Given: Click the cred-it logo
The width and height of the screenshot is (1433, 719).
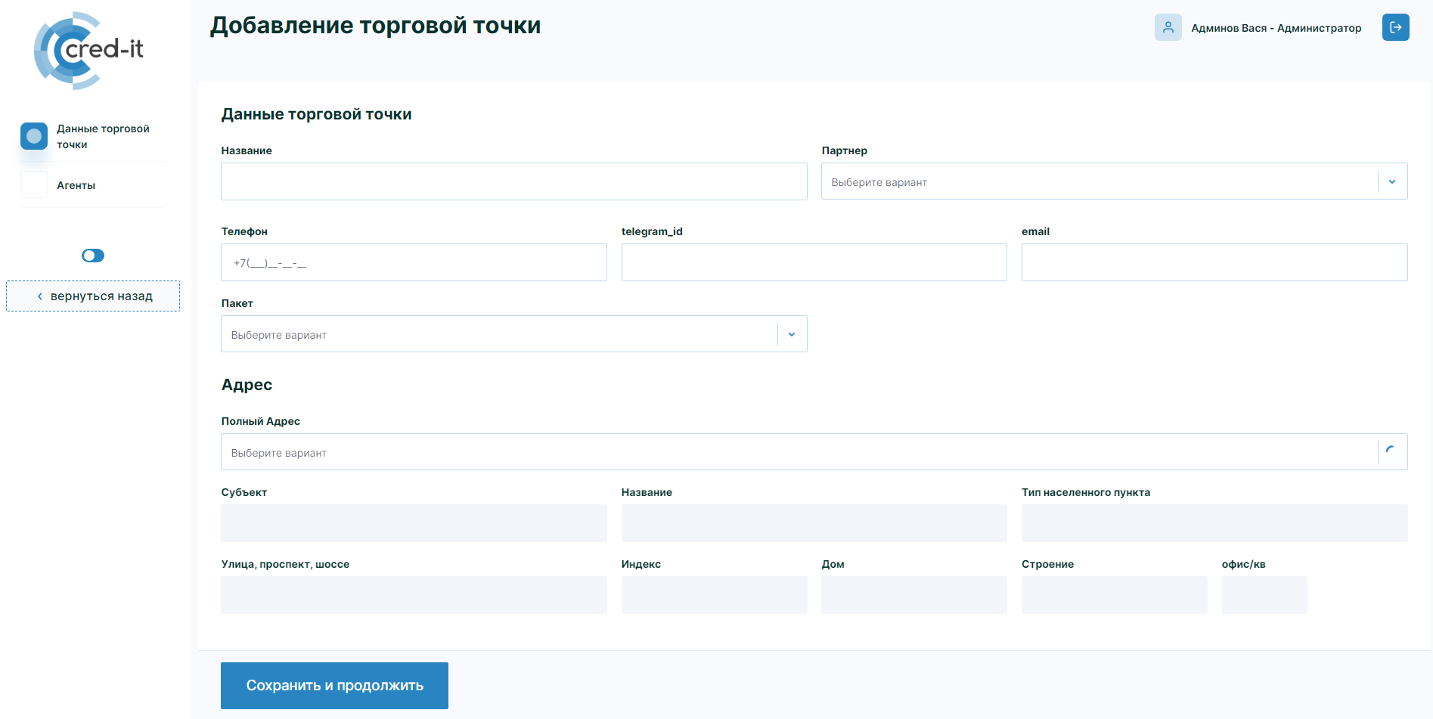Looking at the screenshot, I should point(88,51).
